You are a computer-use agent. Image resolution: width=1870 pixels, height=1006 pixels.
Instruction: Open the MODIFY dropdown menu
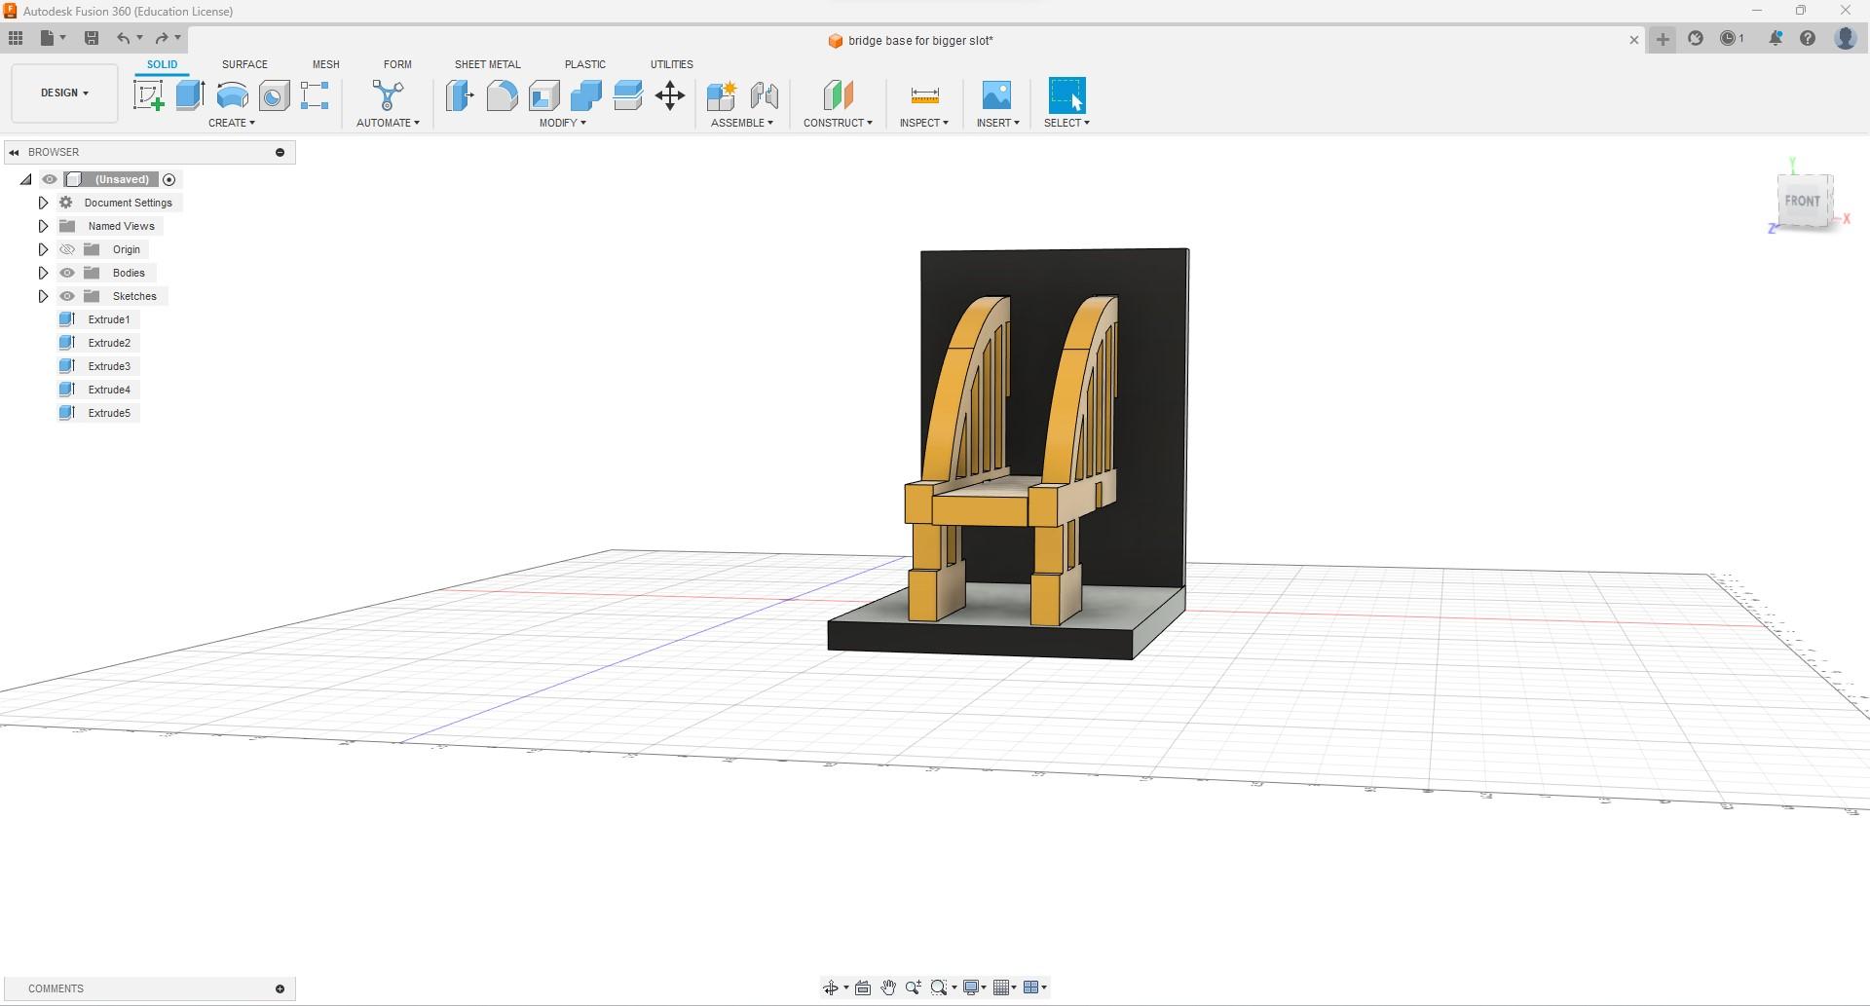point(563,123)
